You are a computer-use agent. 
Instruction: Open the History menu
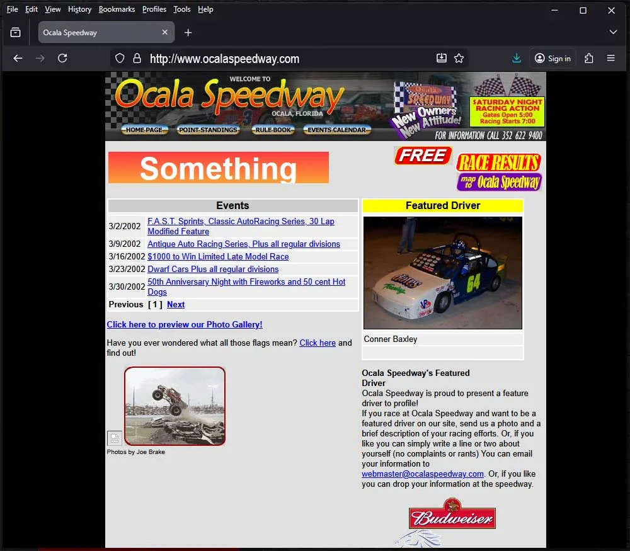tap(79, 9)
